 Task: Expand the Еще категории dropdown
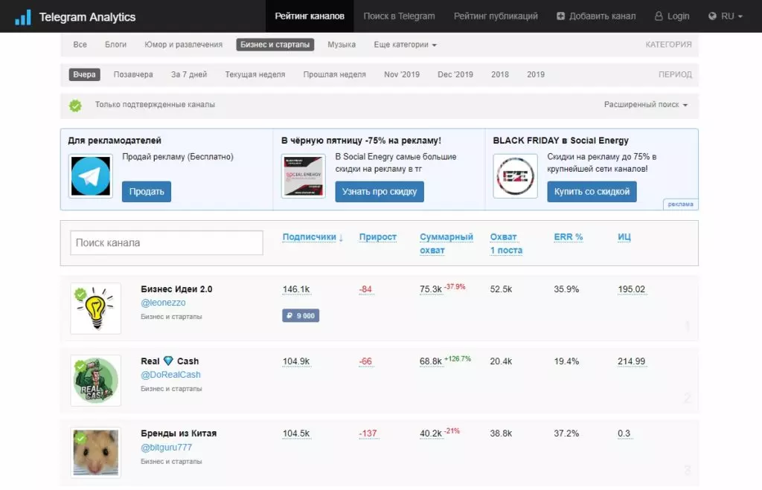coord(405,45)
